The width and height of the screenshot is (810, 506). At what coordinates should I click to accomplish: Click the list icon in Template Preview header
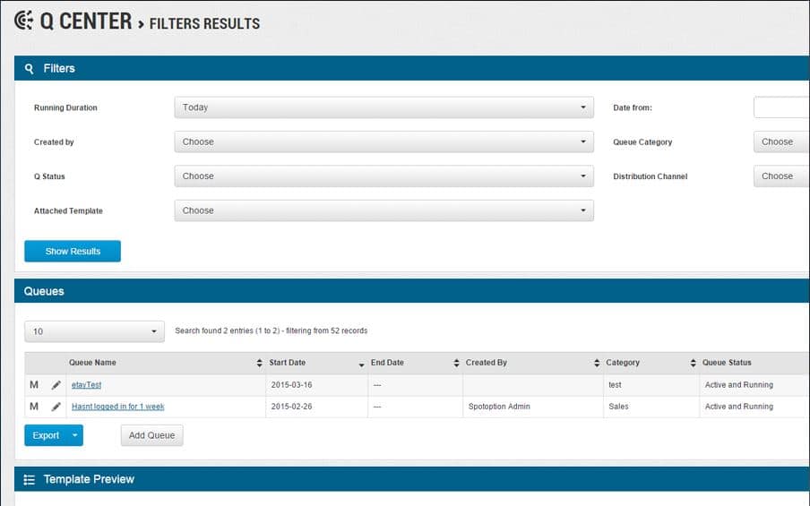[x=30, y=480]
